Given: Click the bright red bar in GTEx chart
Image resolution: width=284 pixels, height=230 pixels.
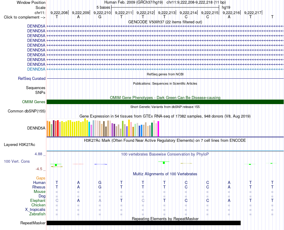Looking at the screenshot, I should (x=58, y=128).
